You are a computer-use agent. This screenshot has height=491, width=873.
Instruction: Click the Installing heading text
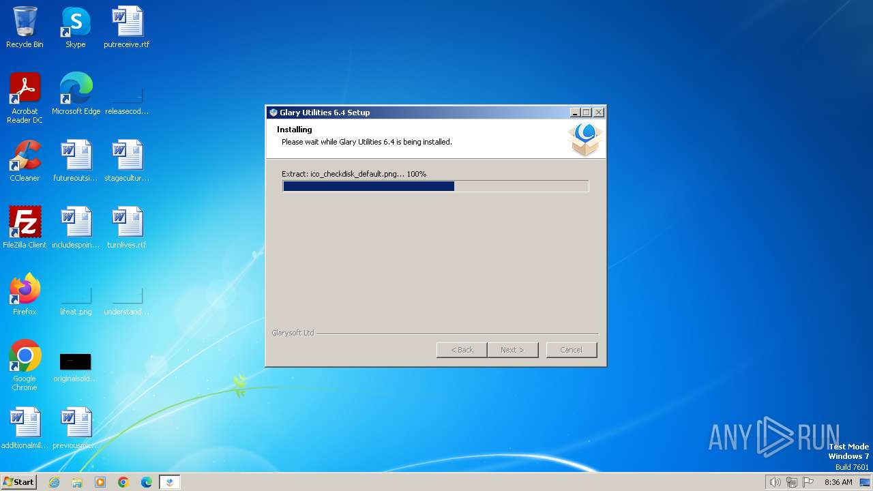click(295, 130)
